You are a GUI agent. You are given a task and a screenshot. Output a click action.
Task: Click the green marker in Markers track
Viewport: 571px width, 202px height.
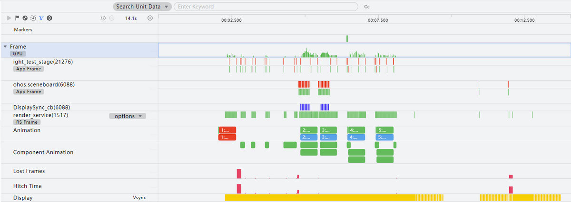click(x=347, y=38)
